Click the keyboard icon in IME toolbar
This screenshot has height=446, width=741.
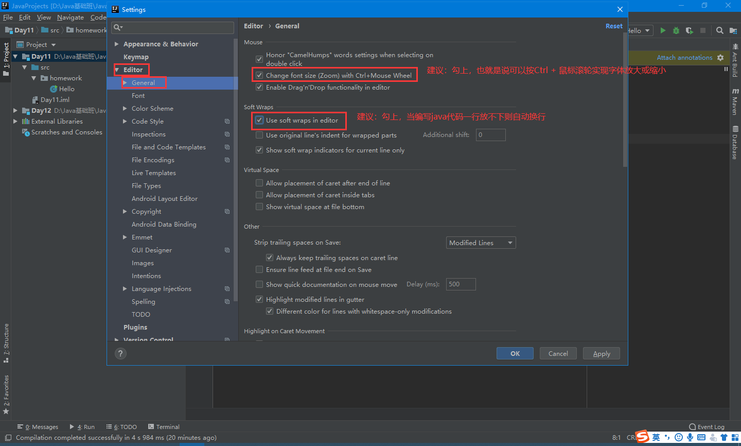[x=701, y=437]
